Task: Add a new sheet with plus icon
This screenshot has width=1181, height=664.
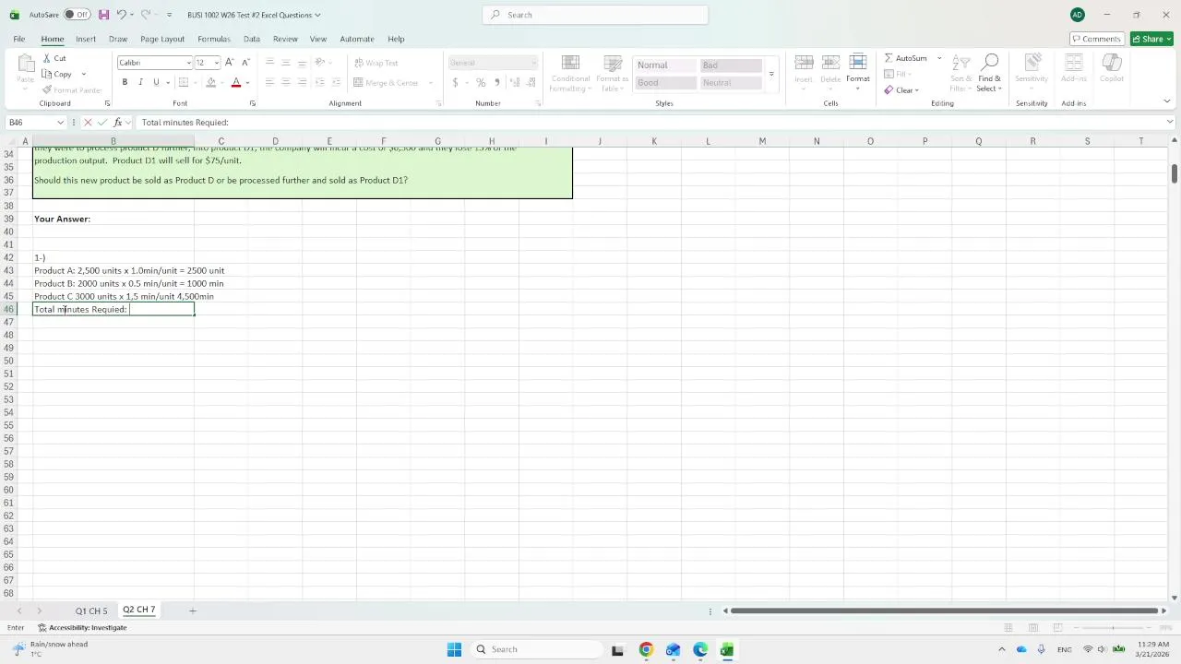Action: pos(193,611)
